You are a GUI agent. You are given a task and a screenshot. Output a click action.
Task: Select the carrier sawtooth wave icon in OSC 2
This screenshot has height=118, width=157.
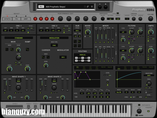pos(43,57)
